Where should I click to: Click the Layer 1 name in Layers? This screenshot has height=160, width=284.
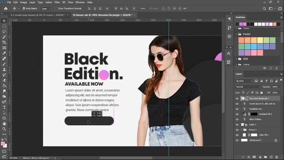[x=252, y=124]
